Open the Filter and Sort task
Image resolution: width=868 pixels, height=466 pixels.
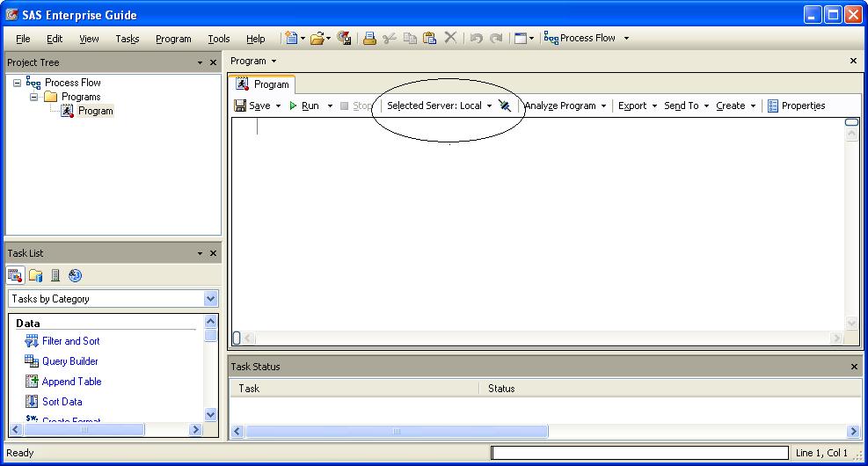click(71, 341)
